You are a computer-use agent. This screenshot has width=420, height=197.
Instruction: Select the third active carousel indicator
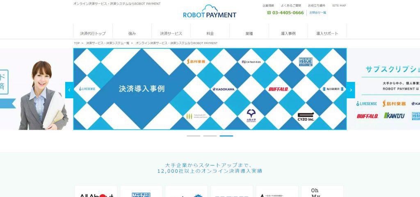pyautogui.click(x=226, y=136)
